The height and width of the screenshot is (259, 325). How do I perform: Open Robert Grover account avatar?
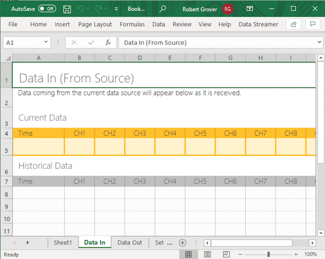pyautogui.click(x=228, y=9)
